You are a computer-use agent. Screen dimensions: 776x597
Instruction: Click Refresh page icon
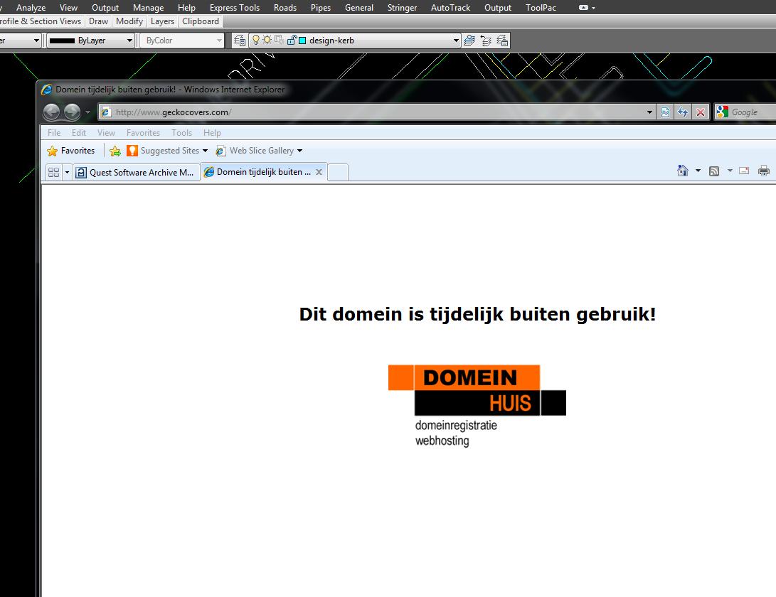pos(682,112)
